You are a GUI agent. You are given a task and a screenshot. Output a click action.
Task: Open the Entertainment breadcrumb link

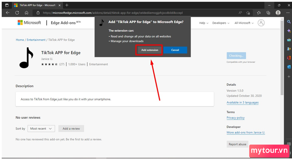(36, 40)
